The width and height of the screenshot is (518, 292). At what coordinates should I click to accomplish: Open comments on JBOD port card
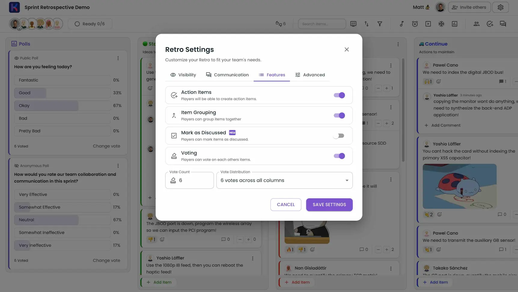click(225, 239)
